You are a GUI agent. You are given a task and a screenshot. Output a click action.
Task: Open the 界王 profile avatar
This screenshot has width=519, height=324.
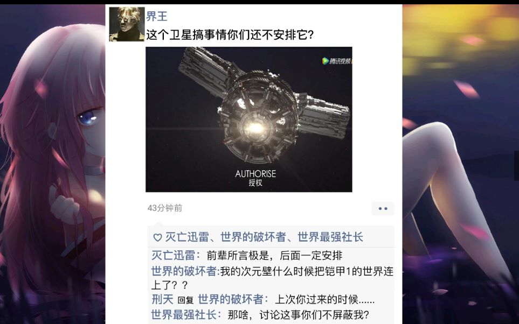[x=127, y=24]
